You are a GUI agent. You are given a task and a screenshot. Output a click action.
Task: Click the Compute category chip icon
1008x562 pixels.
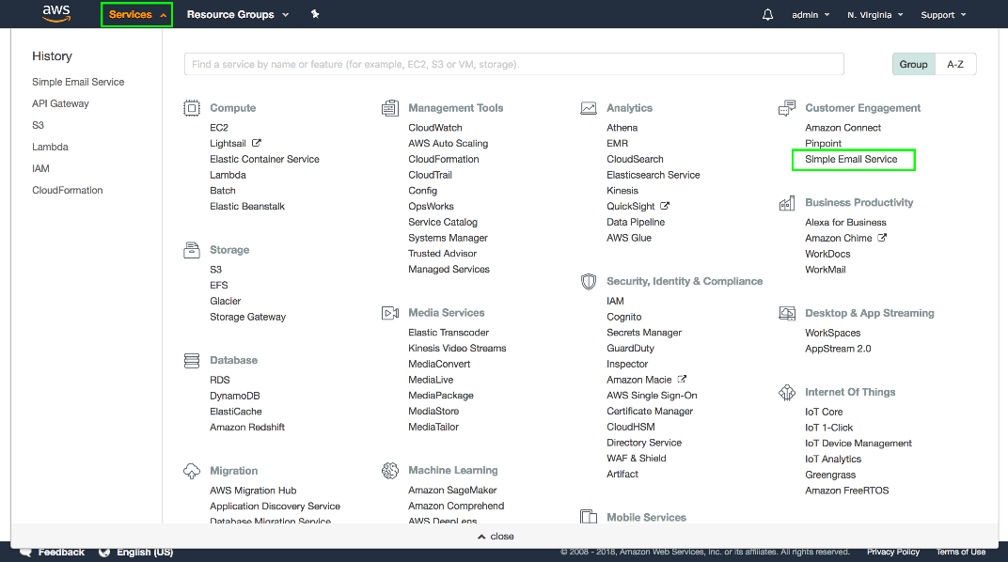pyautogui.click(x=192, y=108)
